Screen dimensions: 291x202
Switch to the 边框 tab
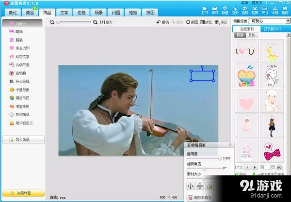click(x=81, y=13)
